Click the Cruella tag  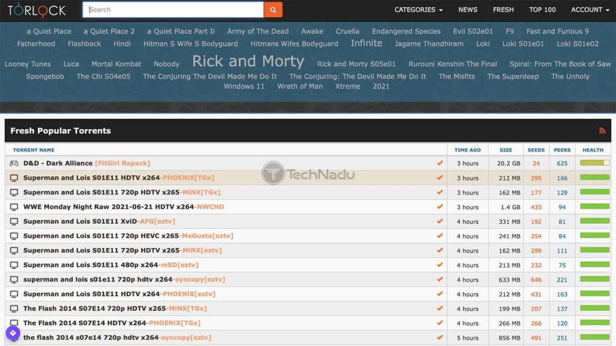[x=347, y=31]
